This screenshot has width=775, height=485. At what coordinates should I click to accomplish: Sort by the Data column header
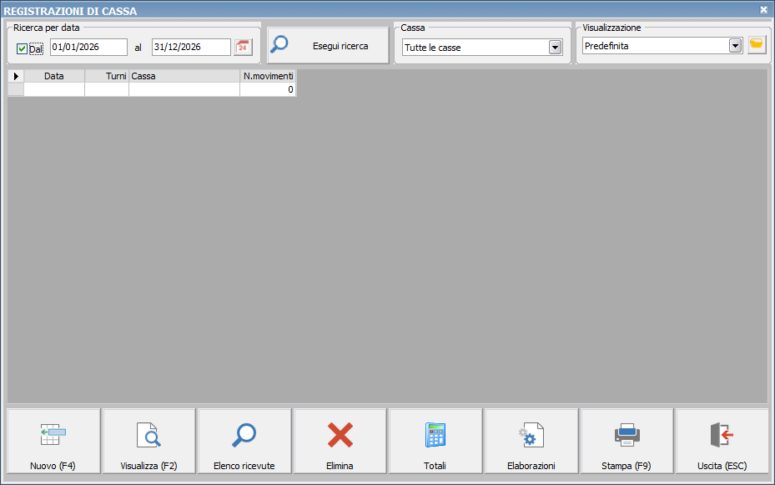click(x=54, y=76)
